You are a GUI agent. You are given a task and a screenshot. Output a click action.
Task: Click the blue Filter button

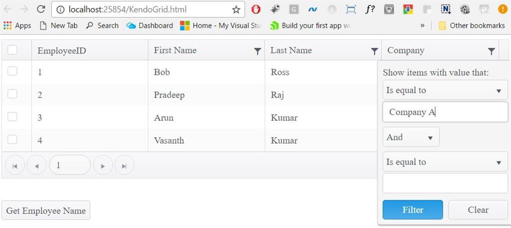[x=413, y=210]
